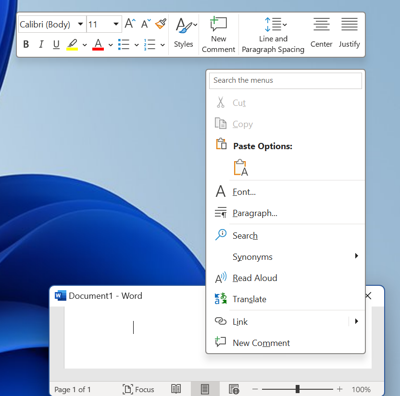Click the Decrease Font Size icon
400x396 pixels.
146,24
